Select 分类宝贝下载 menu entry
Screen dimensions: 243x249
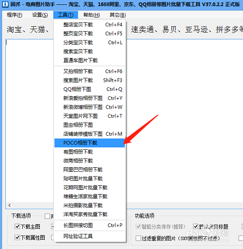click(89, 42)
